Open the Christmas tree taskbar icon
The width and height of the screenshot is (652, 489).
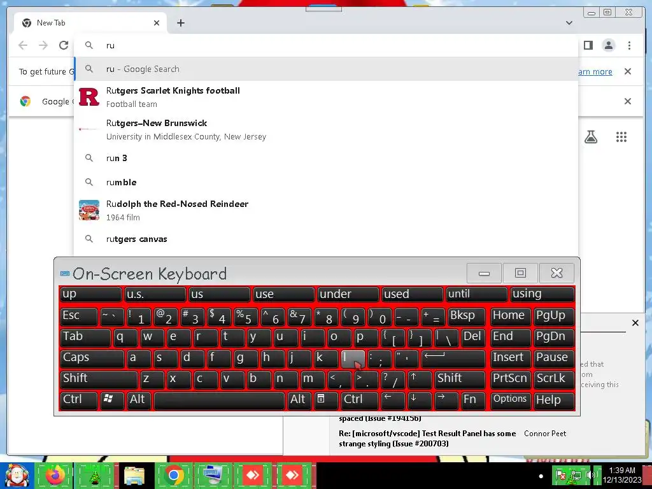point(95,476)
